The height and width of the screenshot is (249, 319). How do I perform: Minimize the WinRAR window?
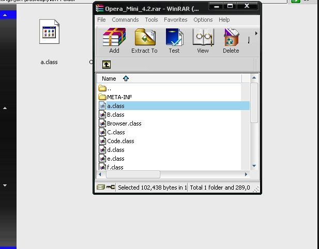coord(217,6)
